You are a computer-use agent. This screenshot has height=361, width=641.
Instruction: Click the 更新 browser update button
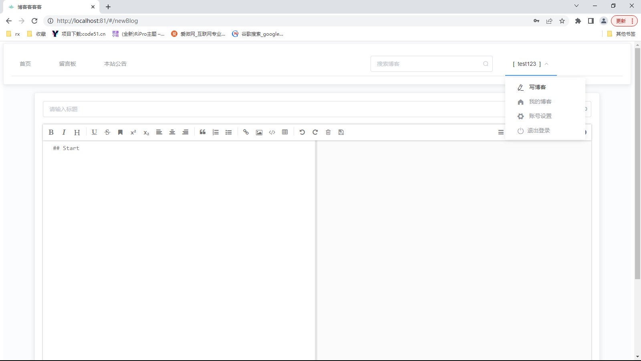(x=624, y=21)
